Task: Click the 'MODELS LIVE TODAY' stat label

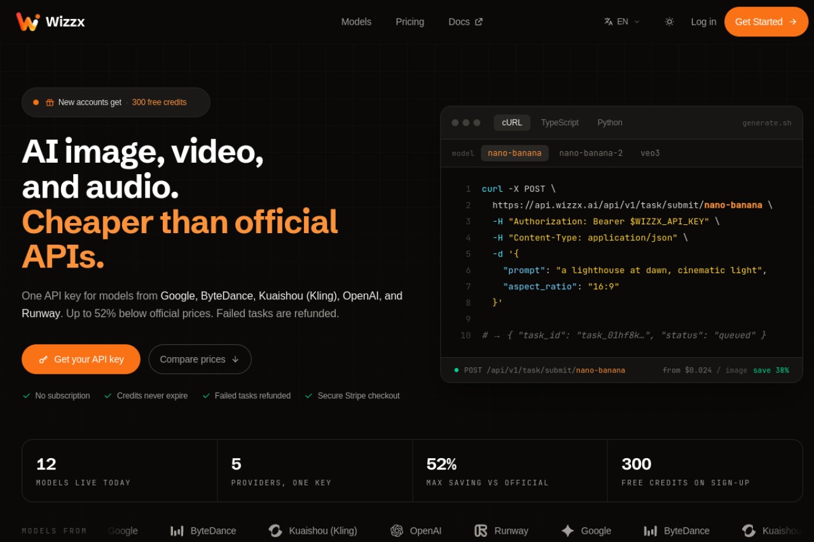Action: tap(83, 483)
